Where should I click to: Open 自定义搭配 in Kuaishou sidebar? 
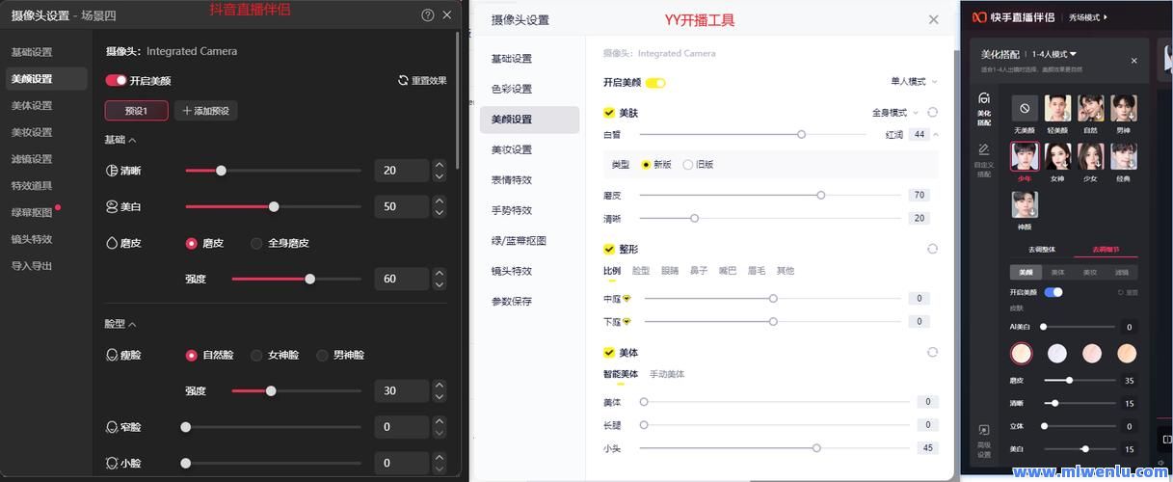point(983,161)
